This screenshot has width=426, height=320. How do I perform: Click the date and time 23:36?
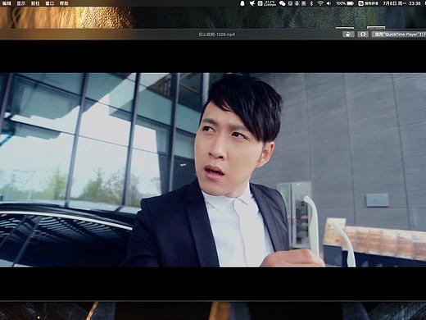click(x=401, y=3)
